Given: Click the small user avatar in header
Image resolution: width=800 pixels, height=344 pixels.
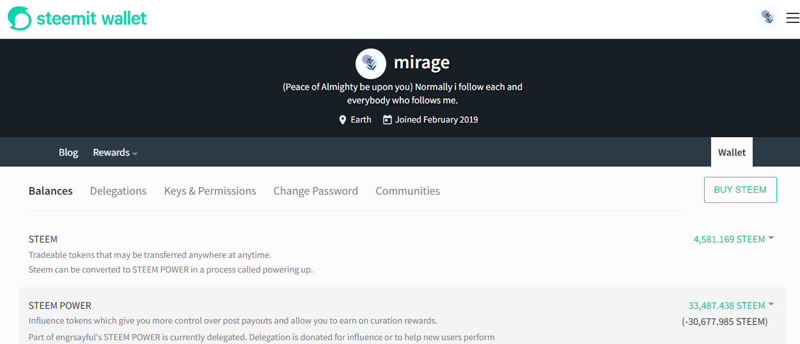Looking at the screenshot, I should coord(767,17).
